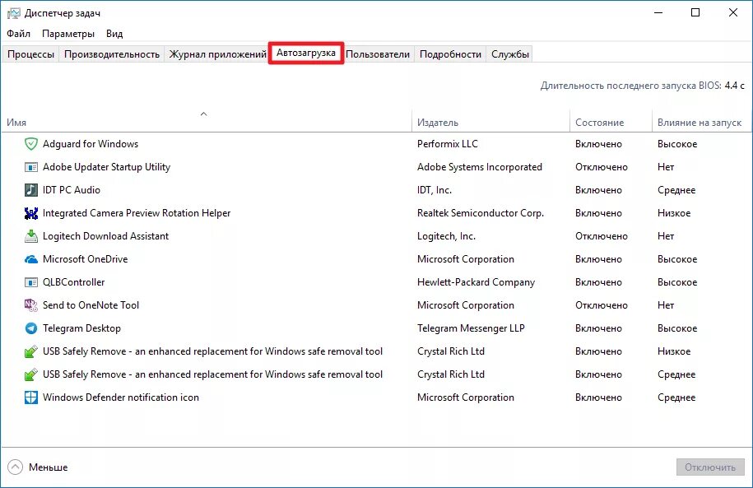Click publisher Realtek Semiconductor Corp.

coord(481,213)
